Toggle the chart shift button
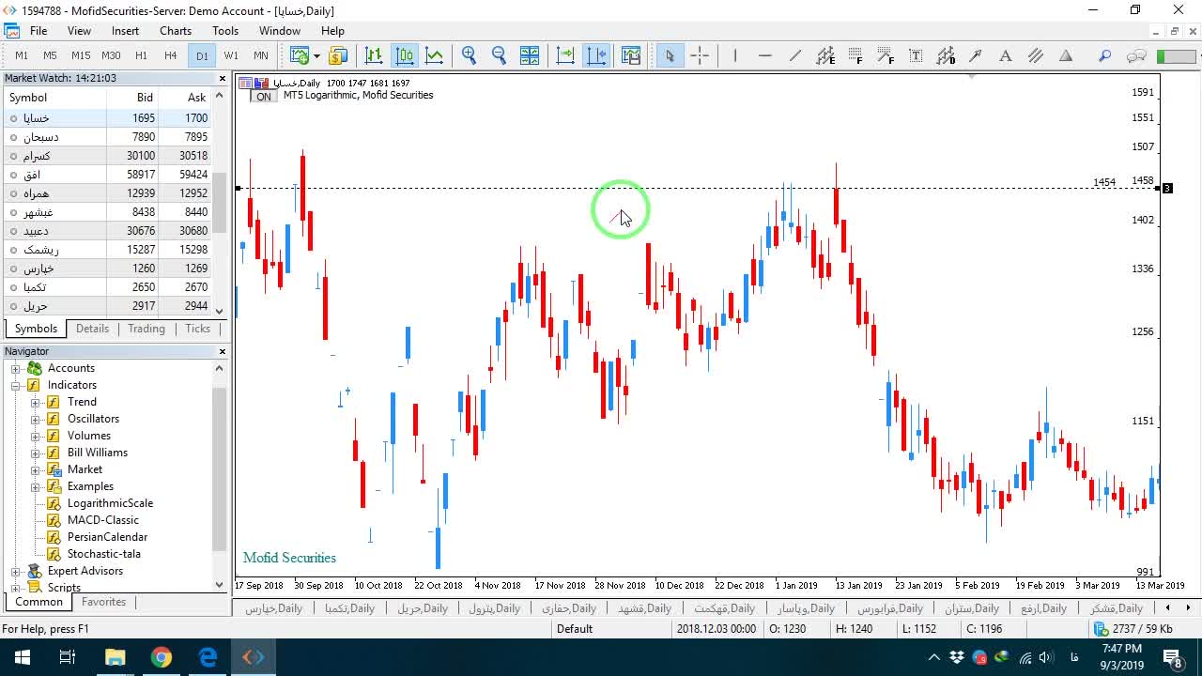This screenshot has width=1202, height=676. (596, 55)
